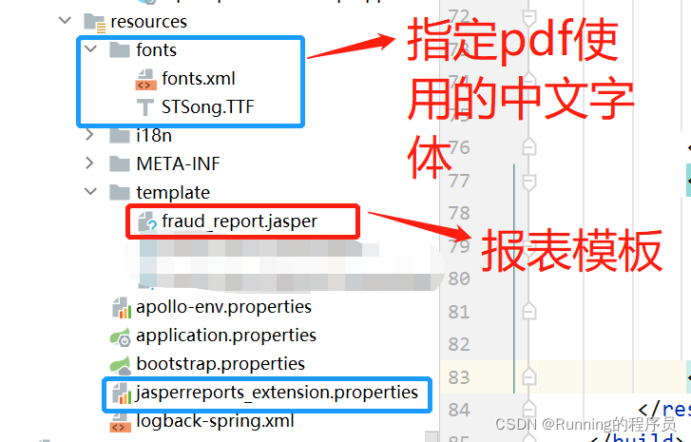Open fonts.xml in the tree
This screenshot has height=442, width=691.
(x=199, y=79)
